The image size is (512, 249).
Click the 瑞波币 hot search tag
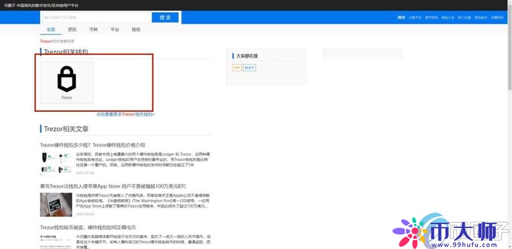(250, 68)
